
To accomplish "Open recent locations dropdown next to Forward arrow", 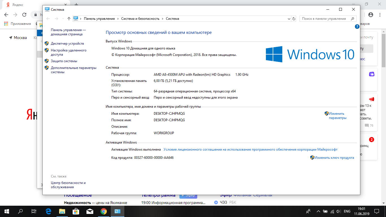I will [63, 19].
